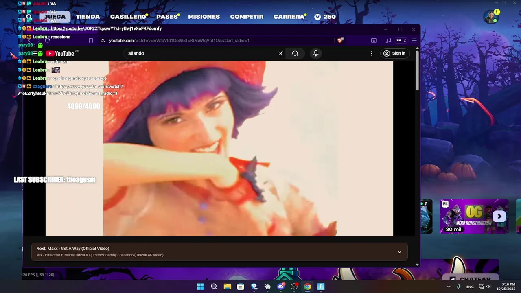Open the MISIONES tab in Fortnite

pos(204,17)
